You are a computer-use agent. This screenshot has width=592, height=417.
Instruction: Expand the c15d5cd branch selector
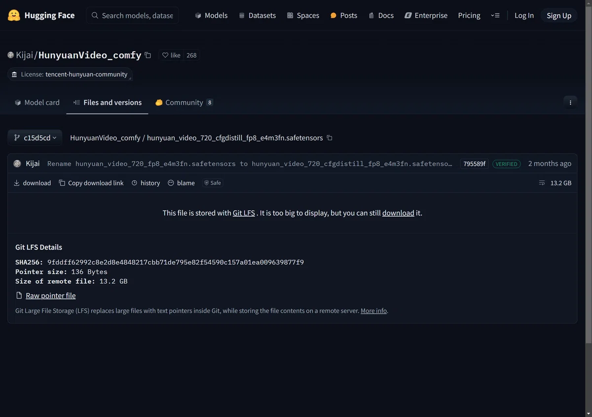click(35, 138)
